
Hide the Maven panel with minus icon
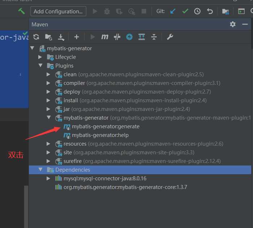[x=245, y=24]
